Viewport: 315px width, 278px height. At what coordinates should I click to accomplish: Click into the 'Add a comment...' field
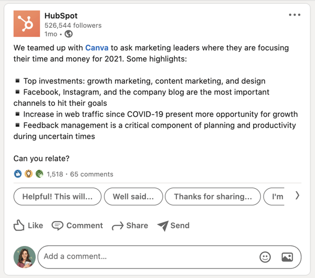[x=147, y=256]
